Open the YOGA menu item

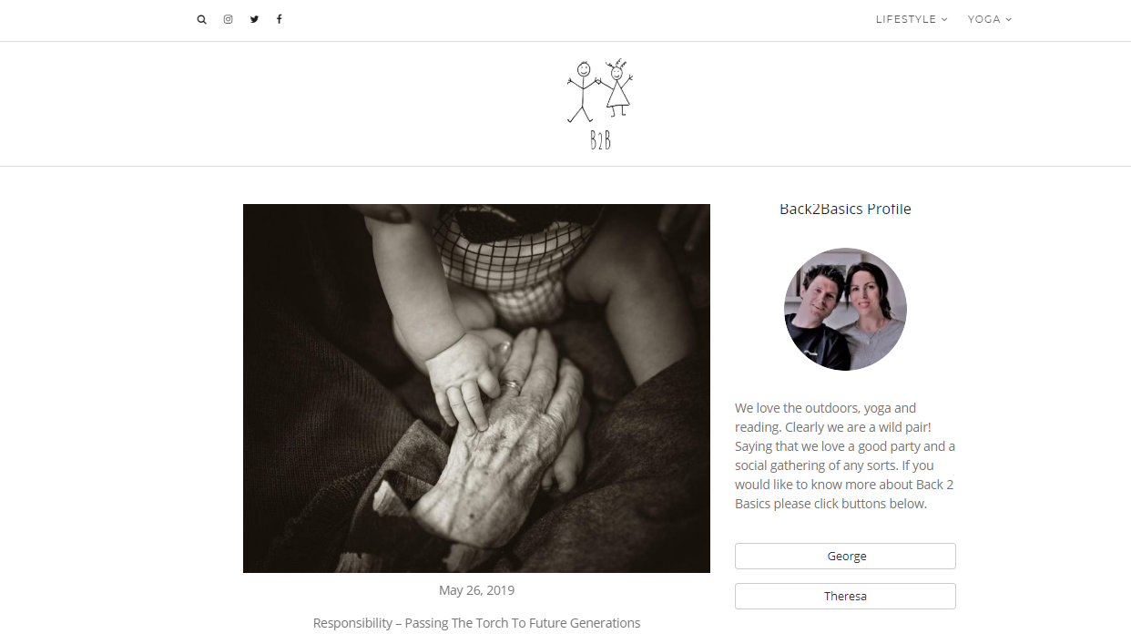pos(984,19)
